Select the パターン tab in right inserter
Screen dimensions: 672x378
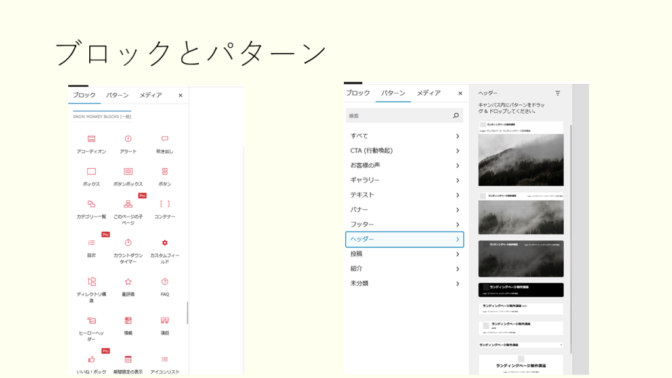pos(393,93)
